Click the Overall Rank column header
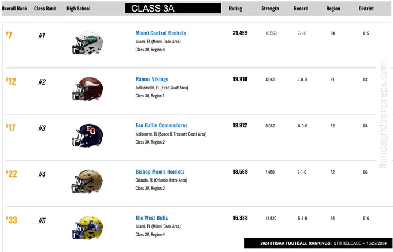 (14, 9)
